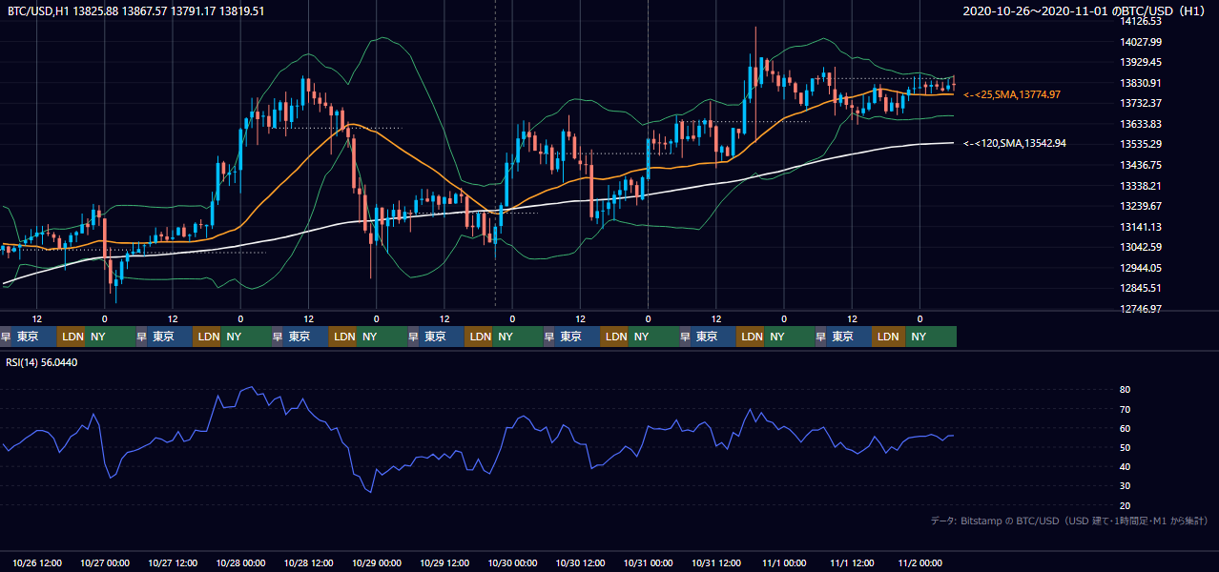The height and width of the screenshot is (572, 1219).
Task: Select the RSI(14) 56.0440 indicator label
Action: point(42,362)
